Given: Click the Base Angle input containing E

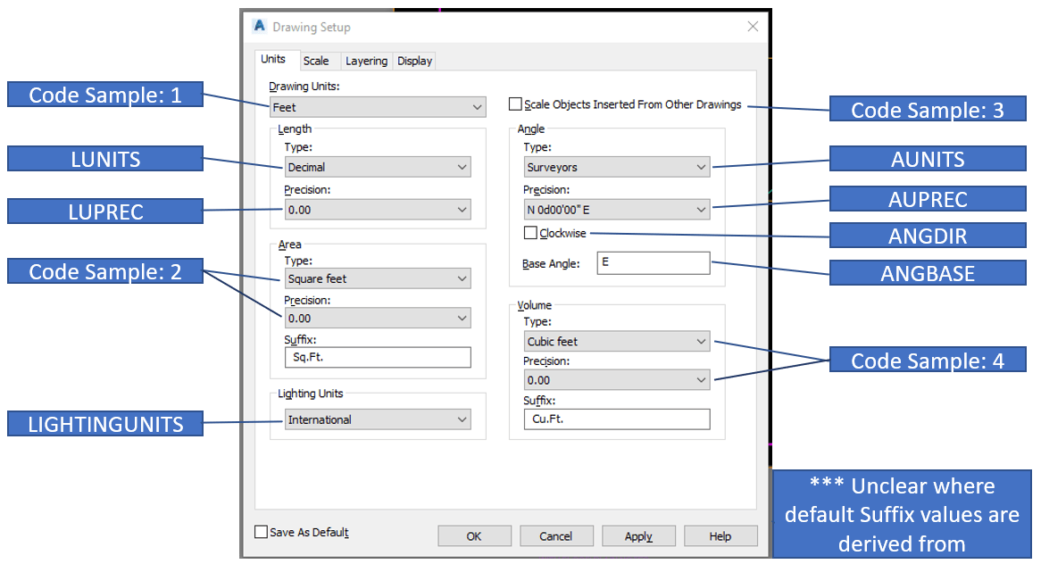Looking at the screenshot, I should point(654,262).
